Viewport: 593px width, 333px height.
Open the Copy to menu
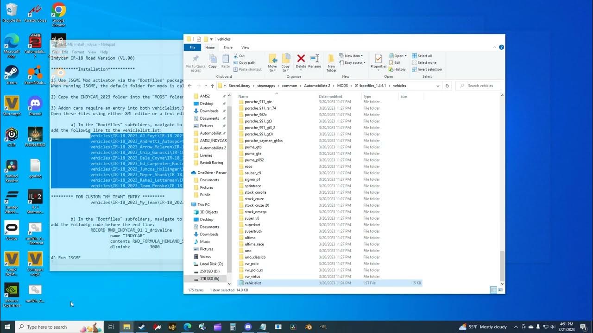[285, 62]
